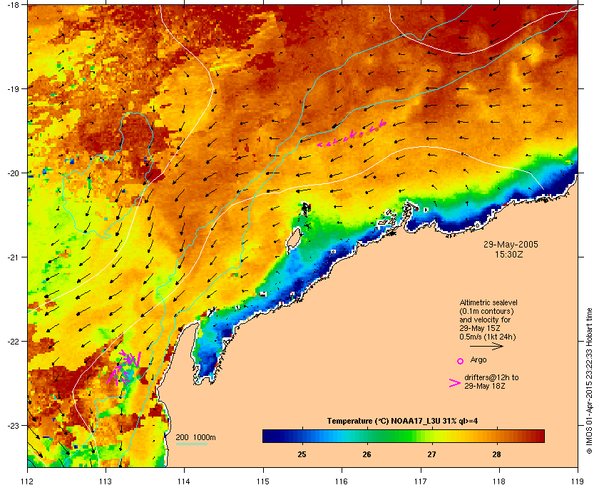599x485 pixels.
Task: Click latitude axis label -22
Action: pyautogui.click(x=13, y=342)
